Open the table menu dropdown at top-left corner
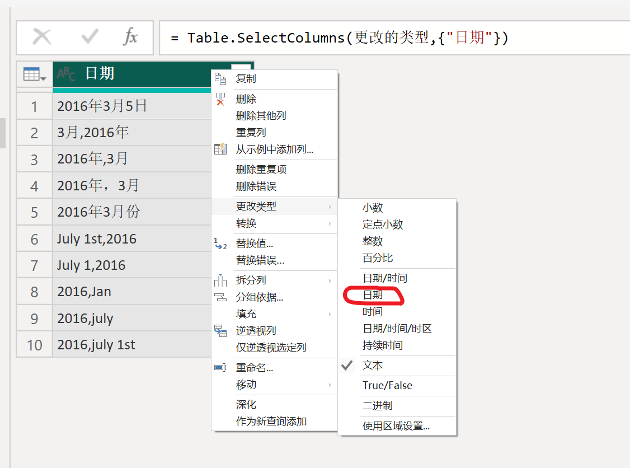 (35, 74)
